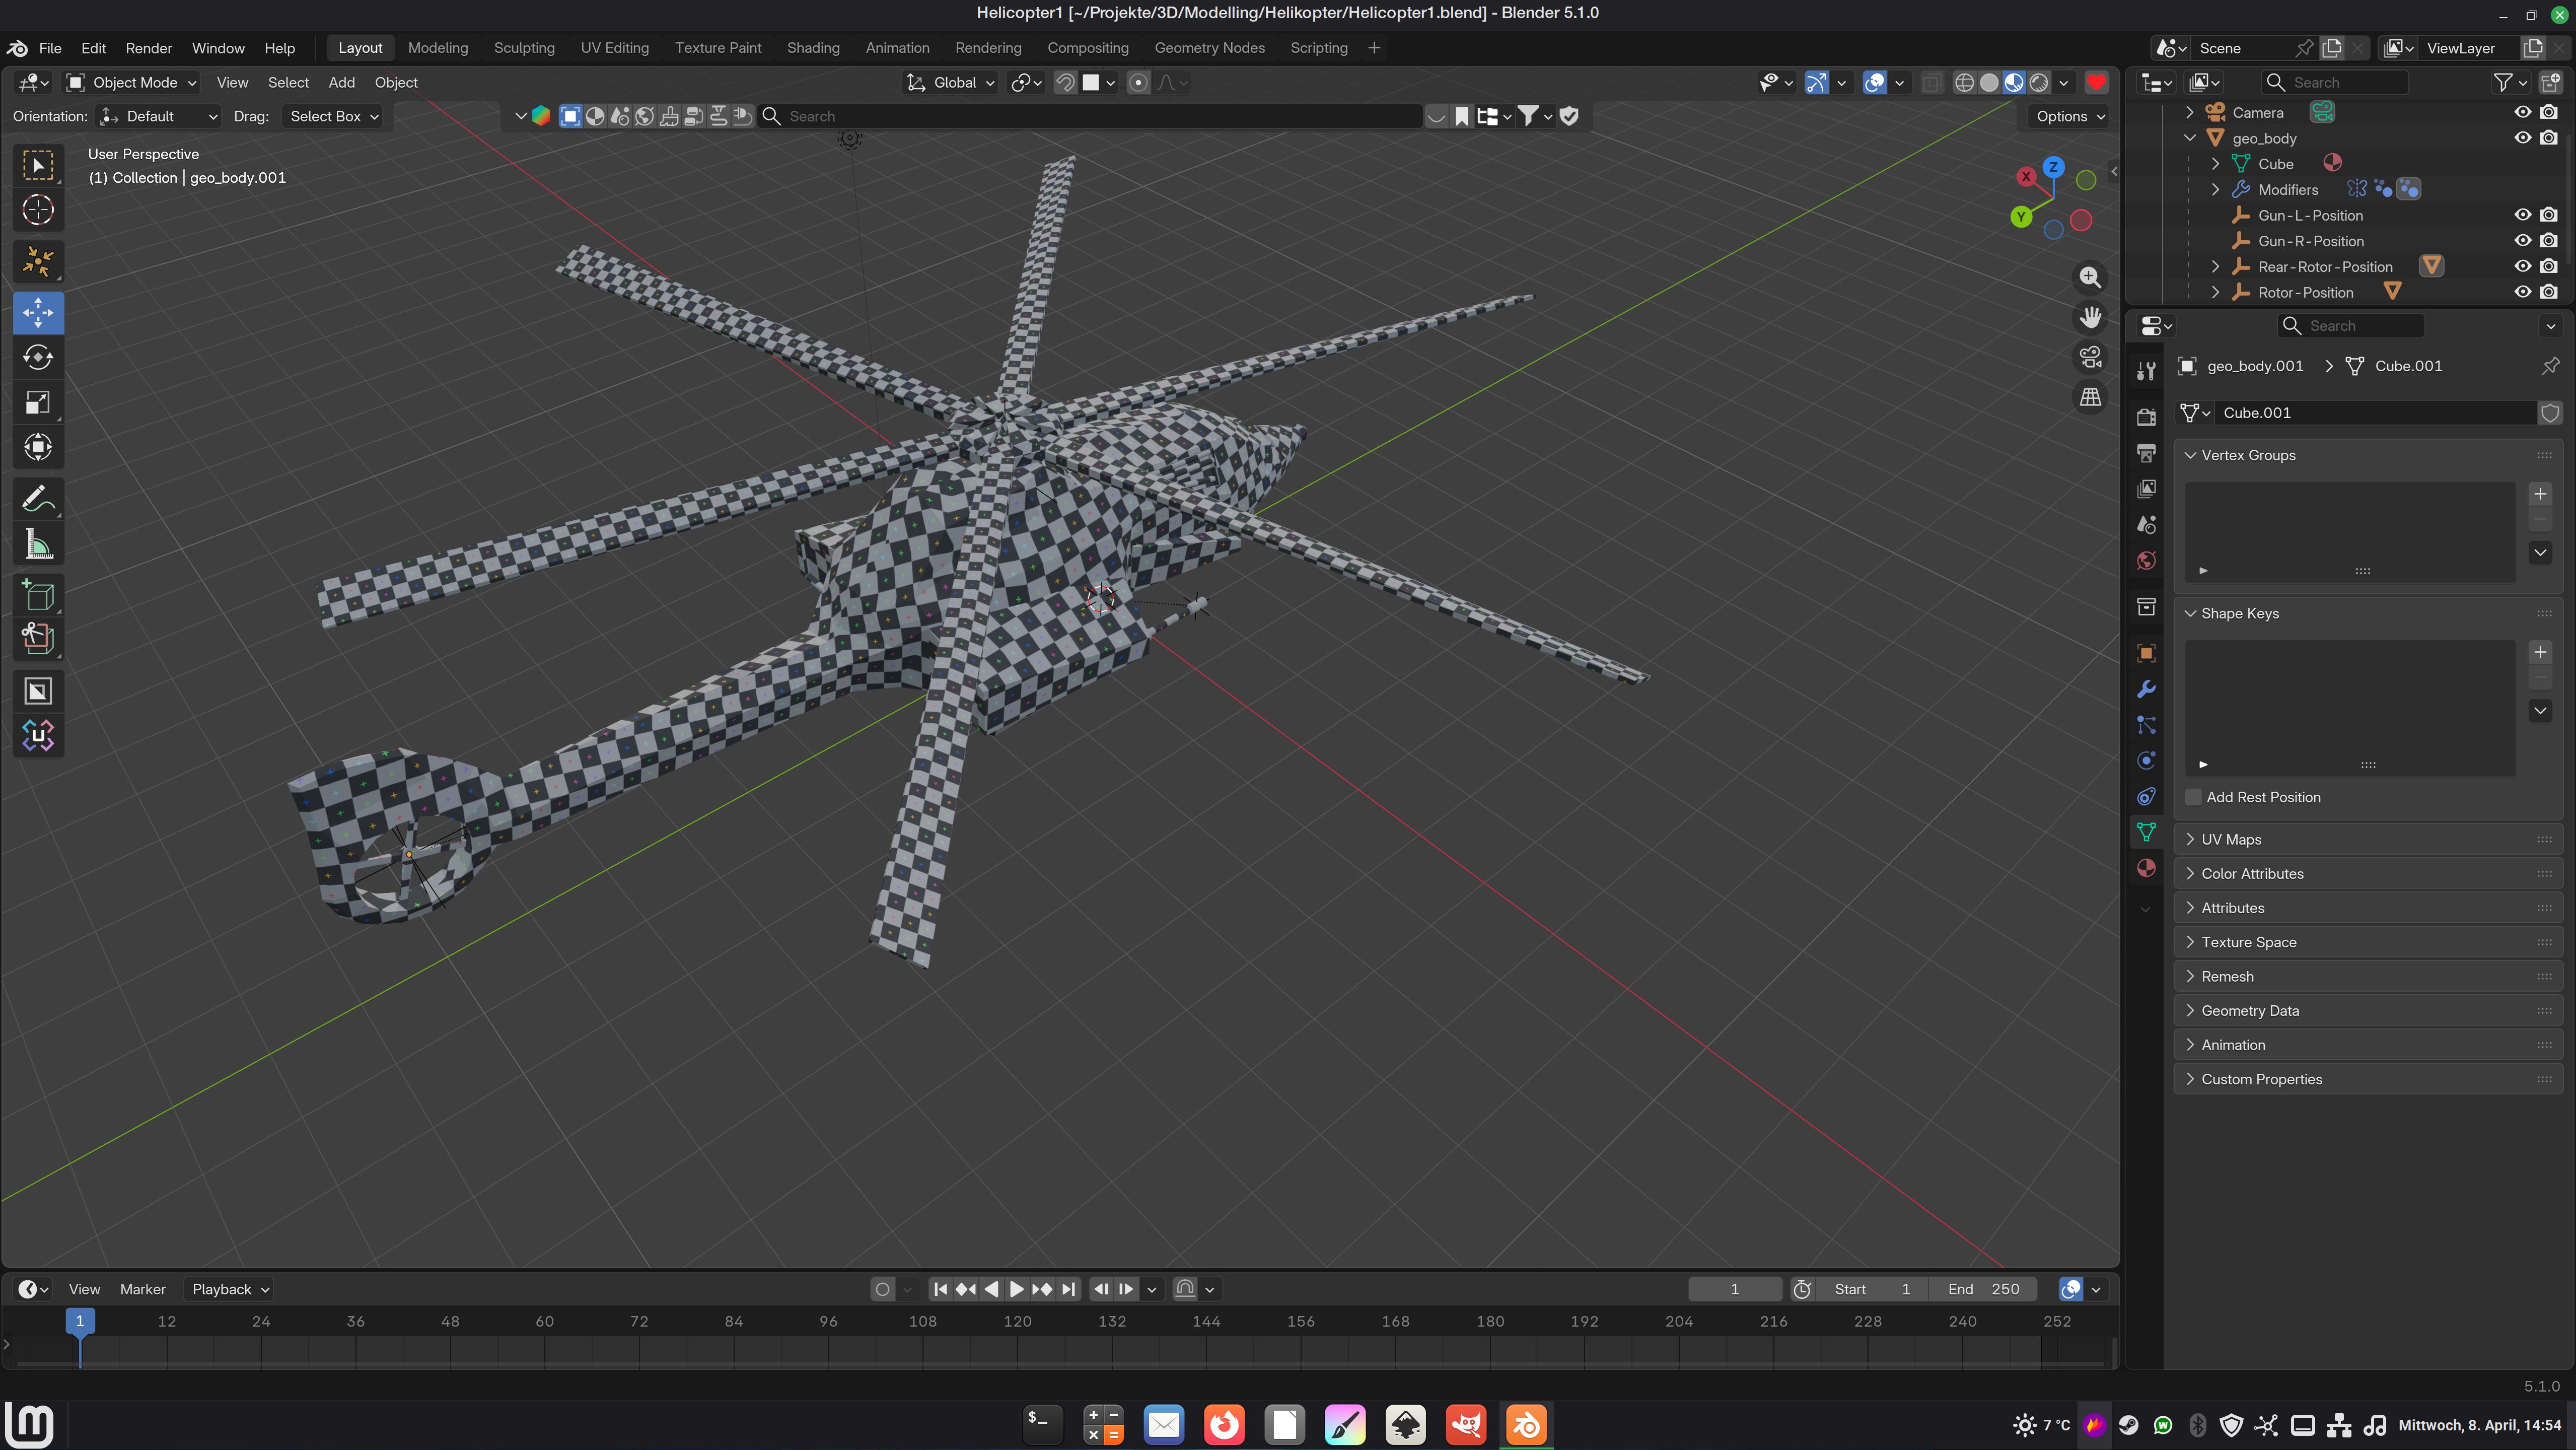The height and width of the screenshot is (1450, 2576).
Task: Add a new shape key
Action: (2540, 652)
